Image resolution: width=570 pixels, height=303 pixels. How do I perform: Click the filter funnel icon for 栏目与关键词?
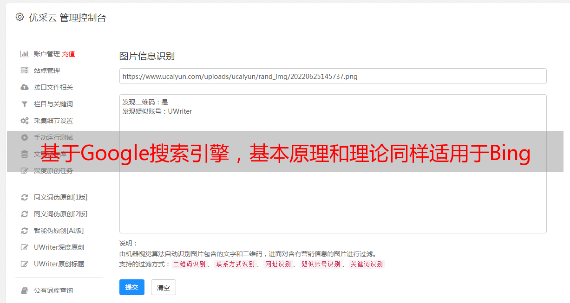tap(25, 104)
